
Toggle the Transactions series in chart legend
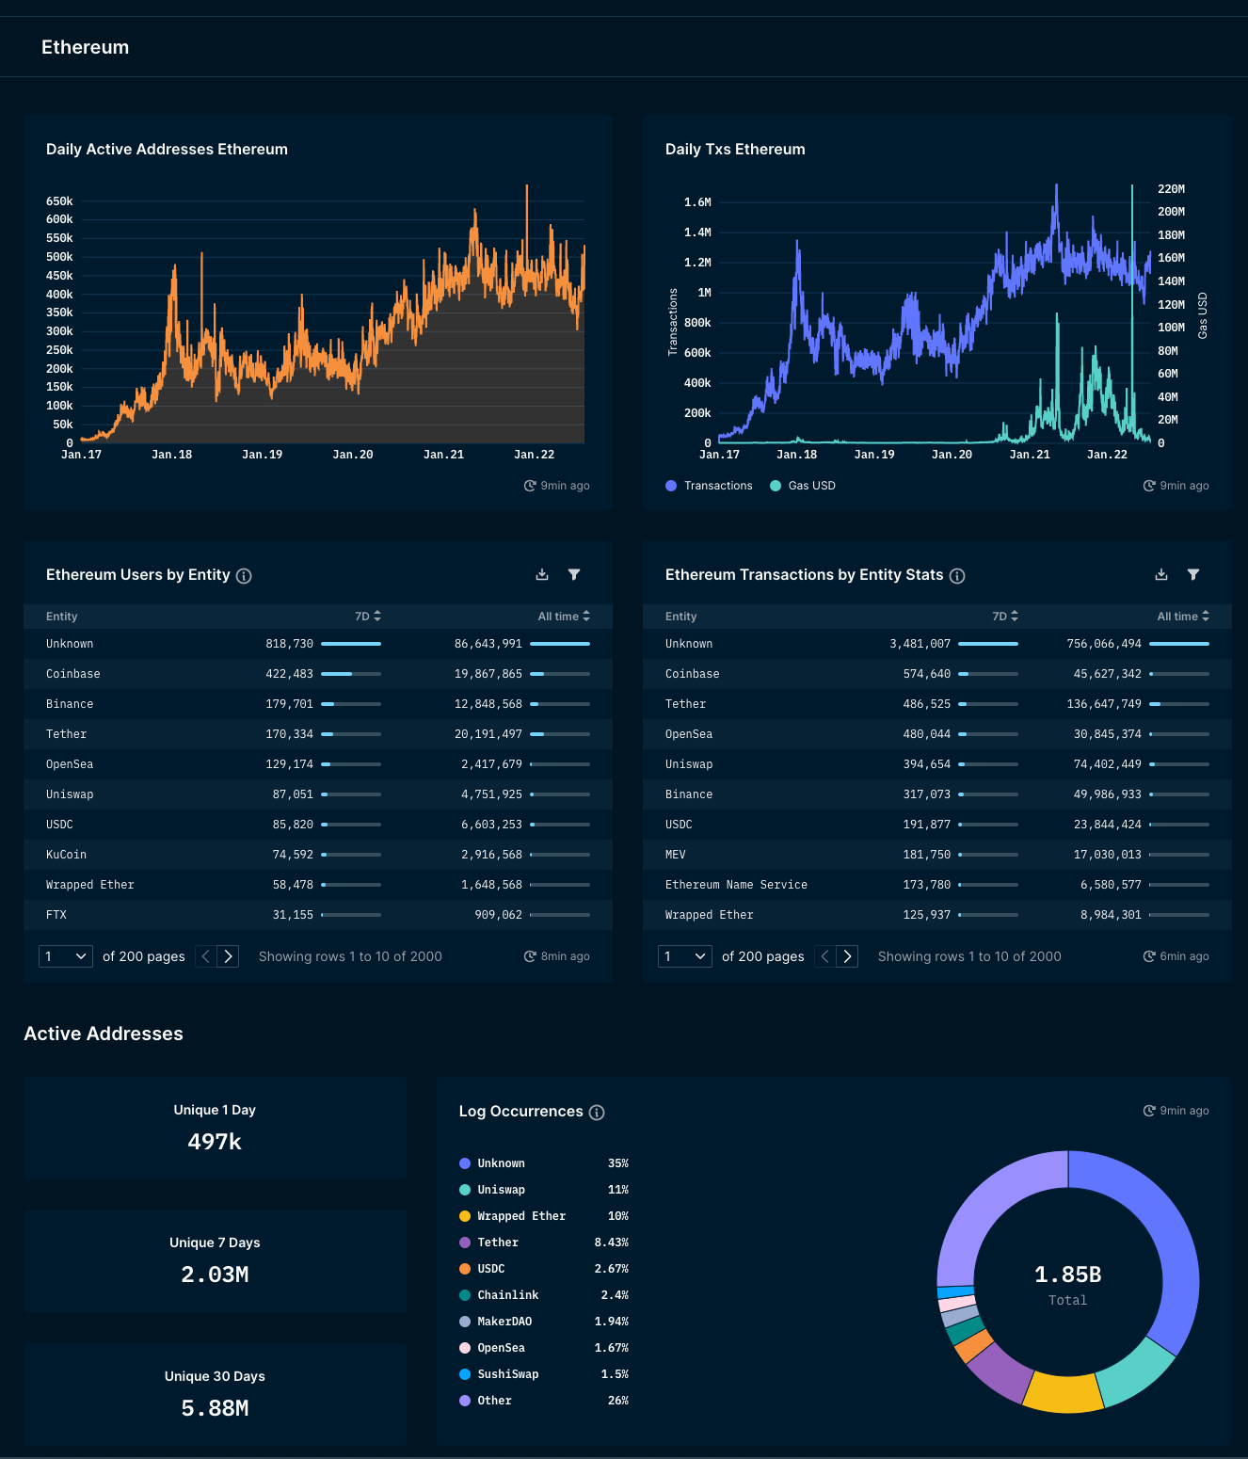pyautogui.click(x=709, y=486)
